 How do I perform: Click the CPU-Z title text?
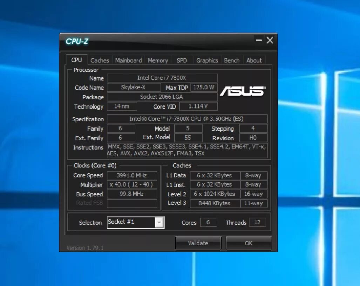pos(77,41)
